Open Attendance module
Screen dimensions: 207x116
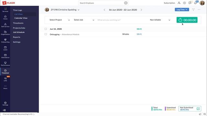click(5, 56)
